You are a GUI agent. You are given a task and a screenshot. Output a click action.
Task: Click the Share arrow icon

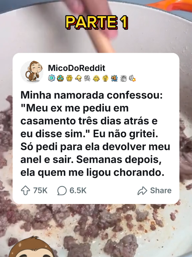click(142, 191)
